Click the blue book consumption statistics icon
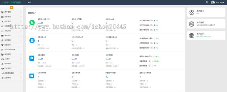Viewport: 227px width, 92px height. tap(32, 58)
